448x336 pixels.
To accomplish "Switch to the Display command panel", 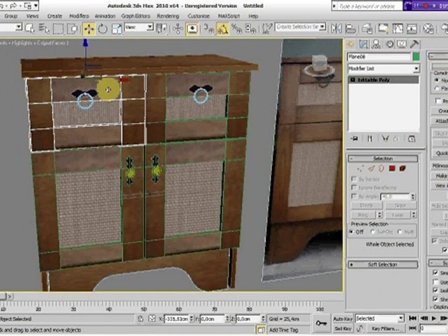I will tap(402, 44).
